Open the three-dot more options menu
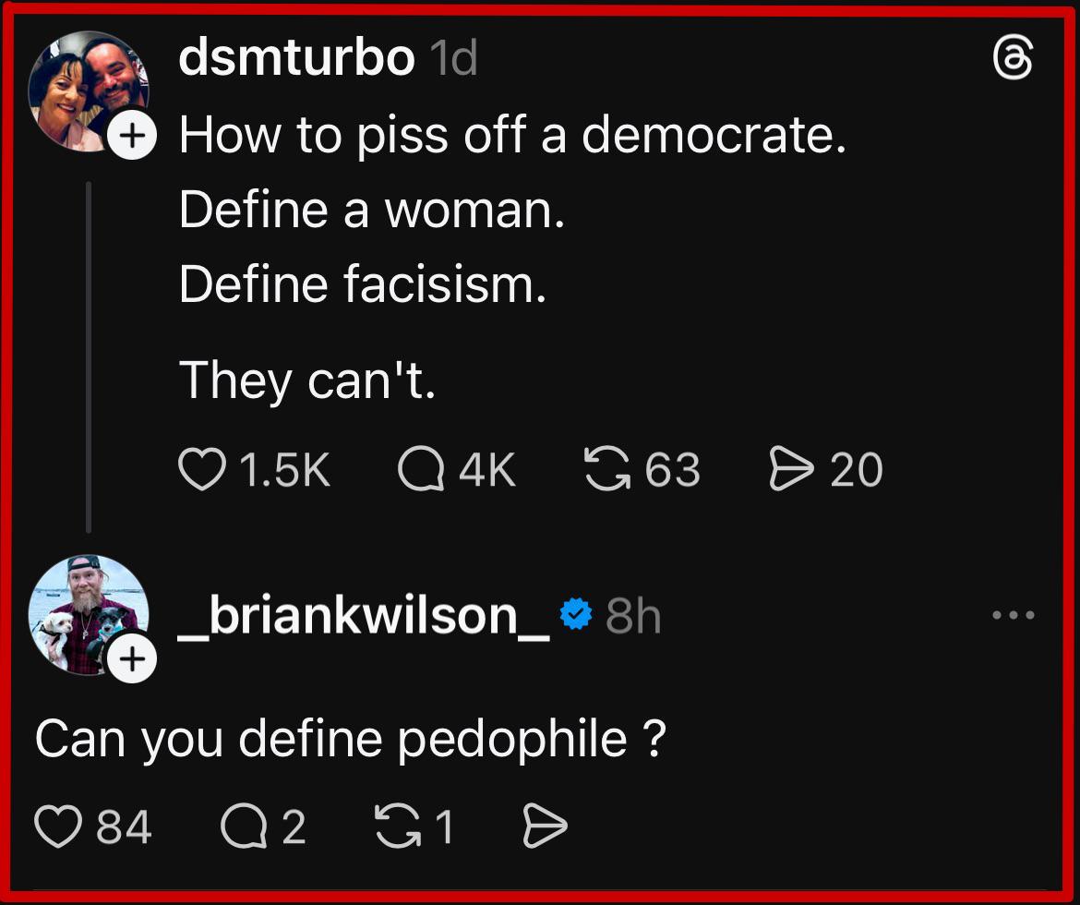Viewport: 1080px width, 905px height. click(x=1014, y=615)
